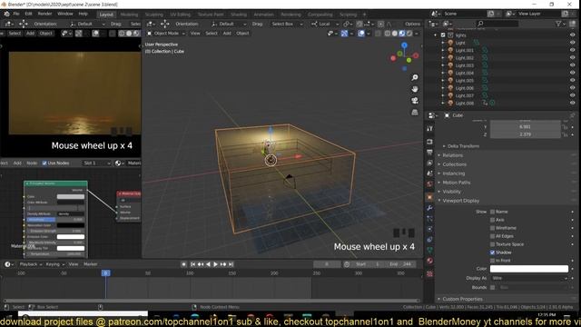The width and height of the screenshot is (581, 327).
Task: Open the viewport zoom magnifier gizmo
Action: [415, 77]
